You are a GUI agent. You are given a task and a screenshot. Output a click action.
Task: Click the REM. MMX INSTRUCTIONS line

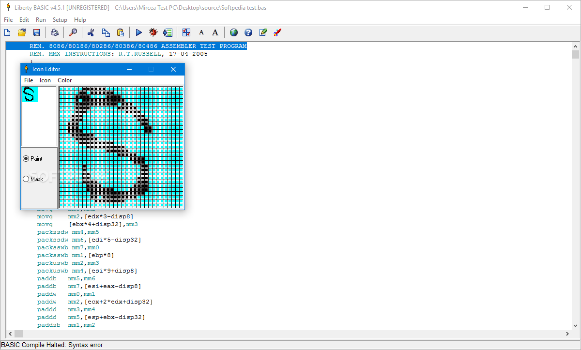[x=119, y=54]
